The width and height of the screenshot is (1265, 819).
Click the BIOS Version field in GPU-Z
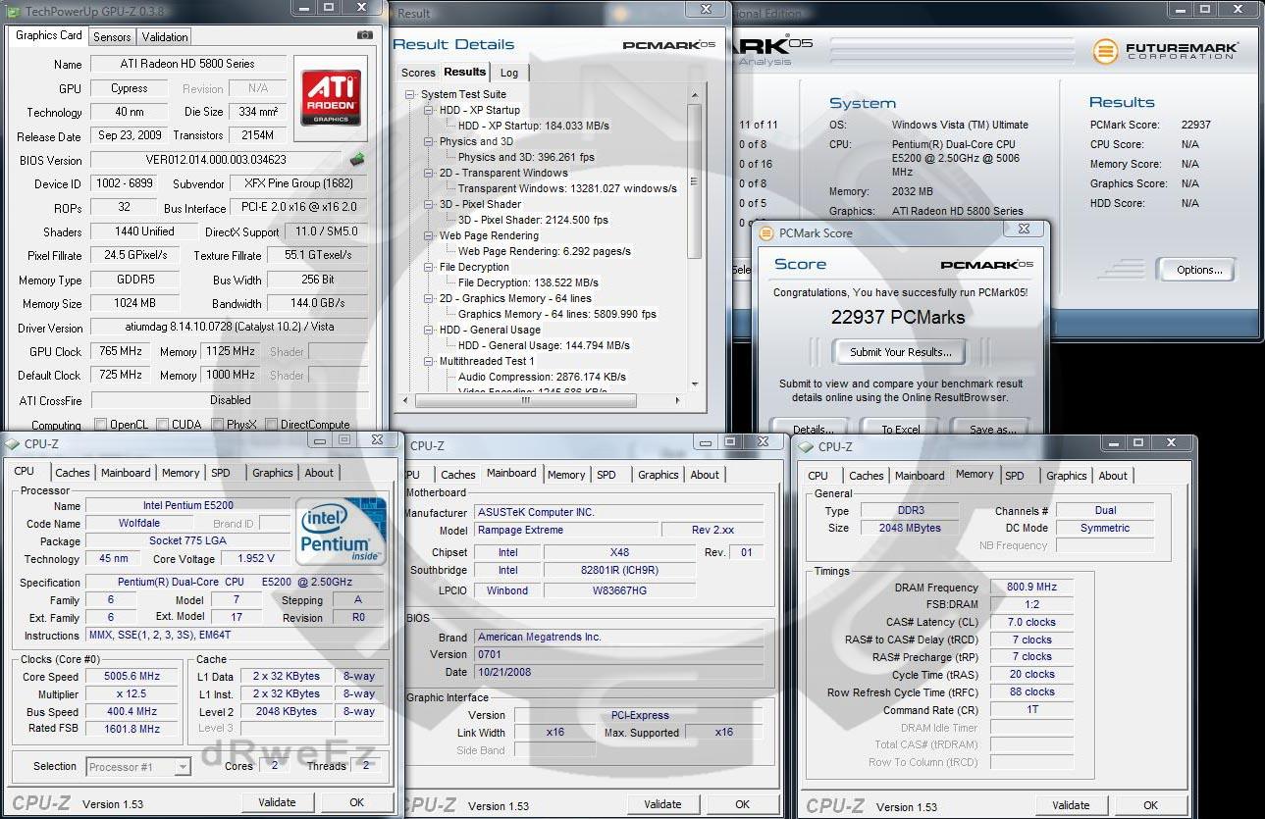pos(217,160)
